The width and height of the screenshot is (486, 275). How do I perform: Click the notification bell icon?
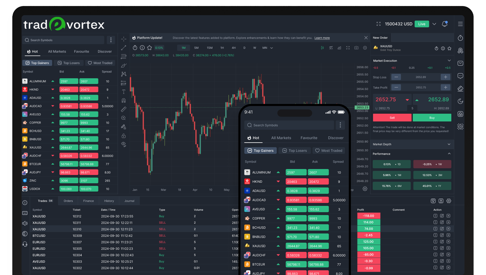click(445, 24)
